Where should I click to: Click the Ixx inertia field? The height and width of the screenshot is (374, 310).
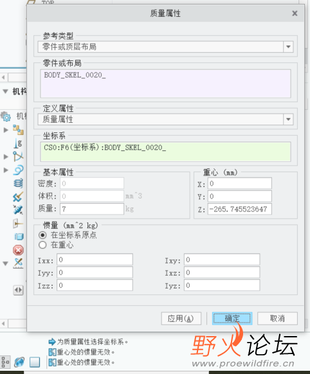pos(95,260)
